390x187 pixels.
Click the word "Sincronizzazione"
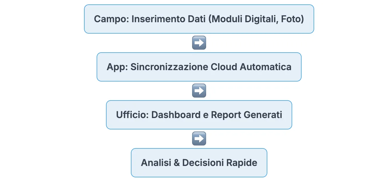tap(169, 67)
